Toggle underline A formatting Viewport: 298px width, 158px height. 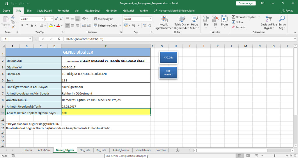[32, 25]
